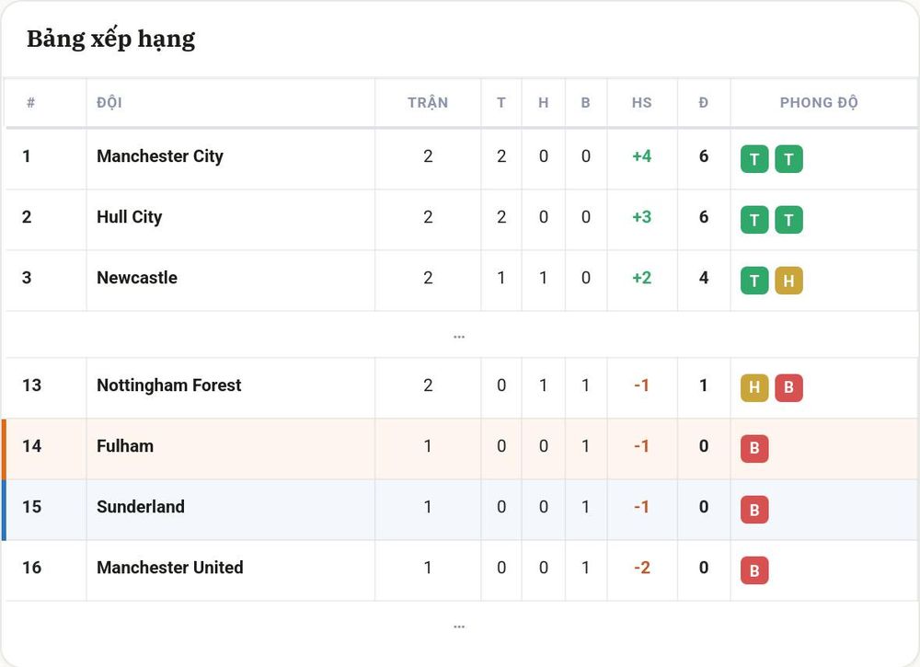The height and width of the screenshot is (667, 920).
Task: Click Fulham's red B form badge
Action: [754, 449]
